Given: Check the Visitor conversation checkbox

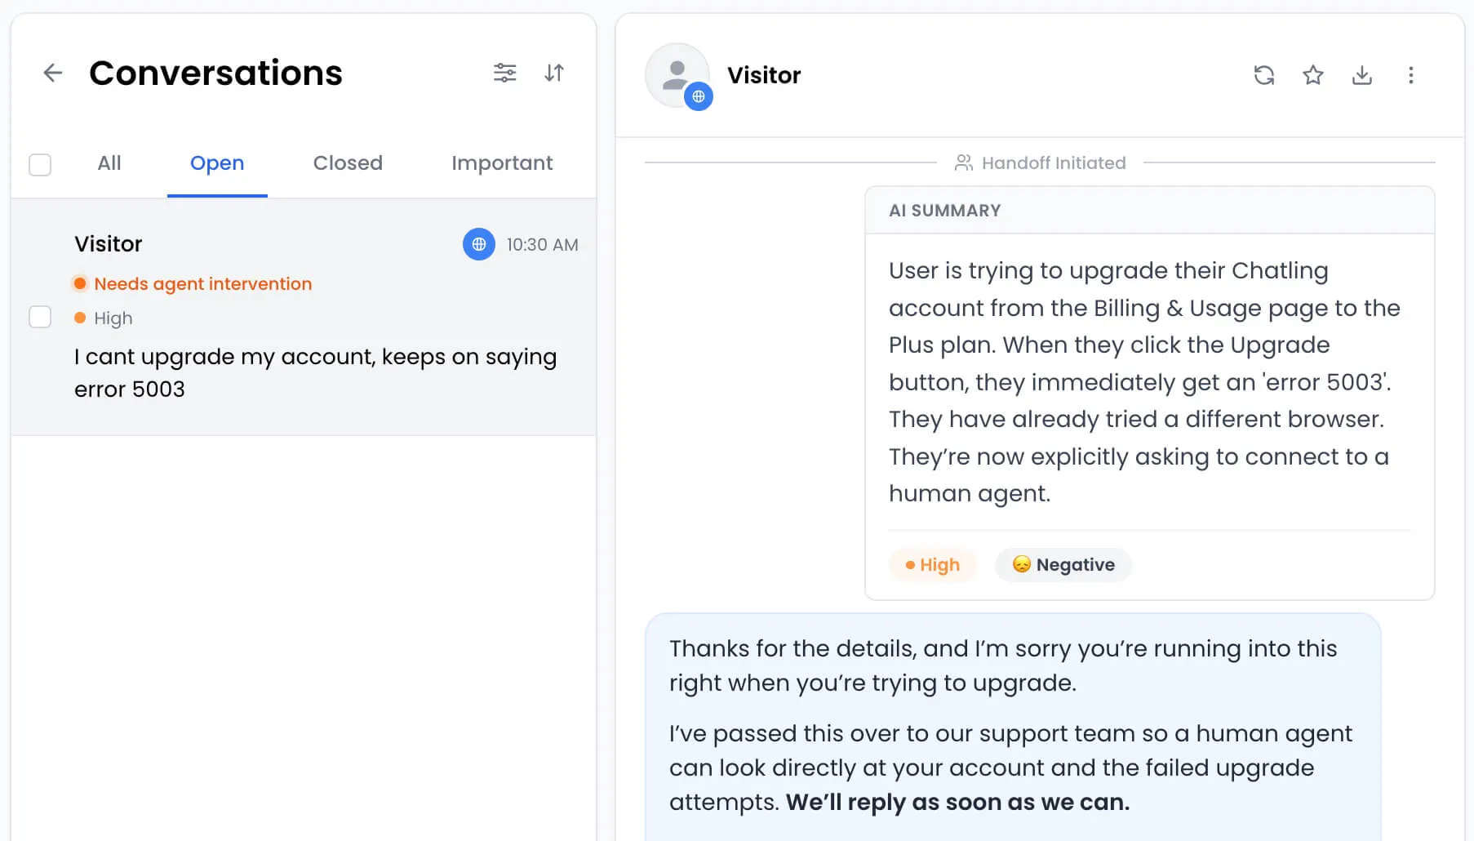Looking at the screenshot, I should (x=40, y=317).
